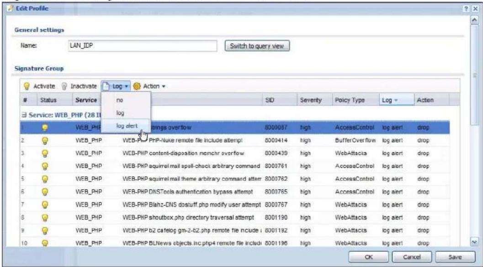Open the Action dropdown in the toolbar
Image resolution: width=483 pixels, height=267 pixels.
(x=149, y=86)
